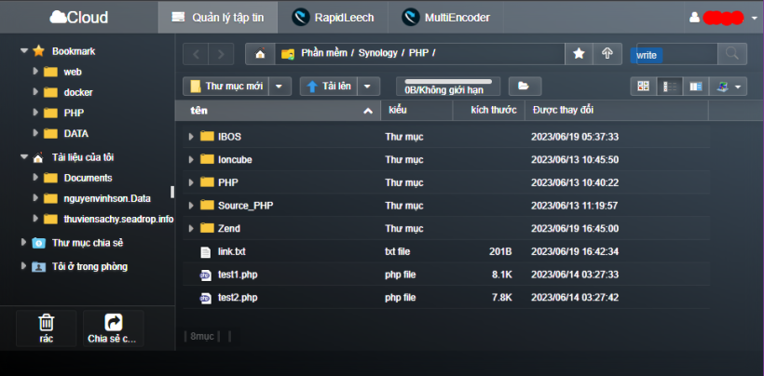
Task: Expand the Tôi ở trong phòng node
Action: 23,266
